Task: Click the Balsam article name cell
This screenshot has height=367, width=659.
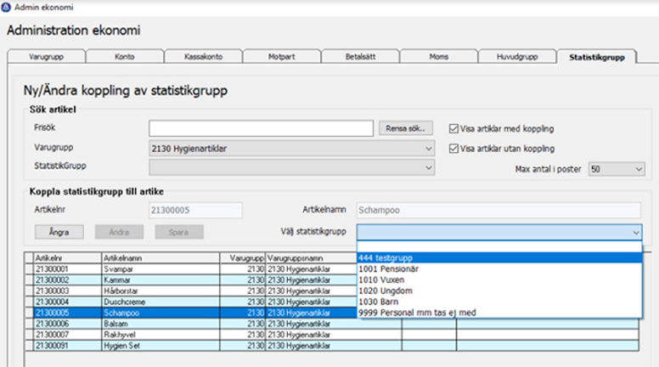Action: (161, 324)
